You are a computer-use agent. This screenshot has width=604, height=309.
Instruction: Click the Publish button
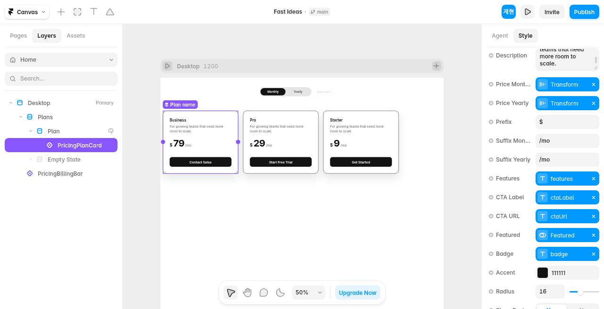(584, 12)
